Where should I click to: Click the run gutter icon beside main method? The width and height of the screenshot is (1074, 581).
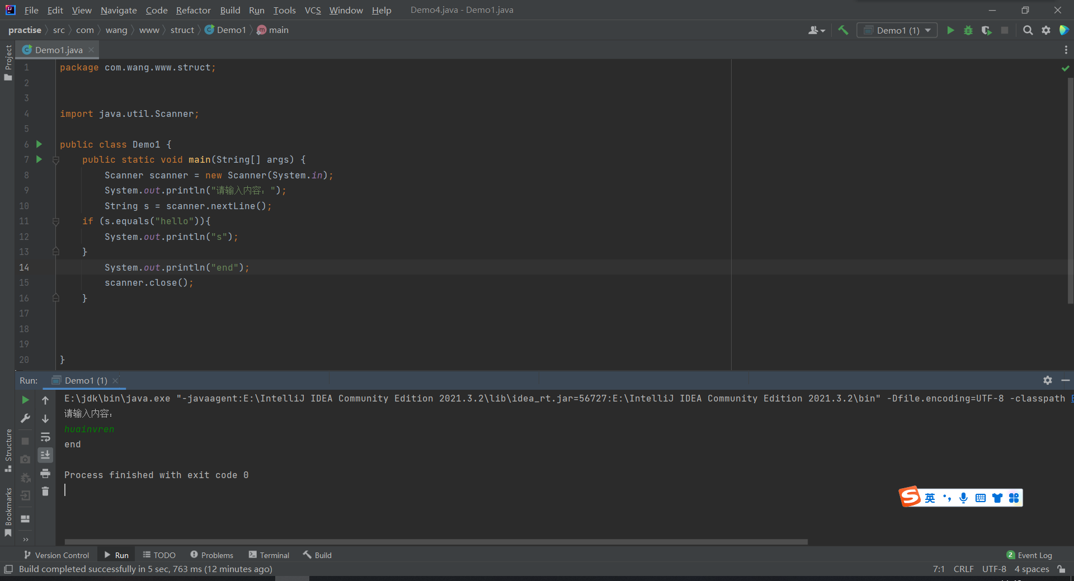coord(39,159)
